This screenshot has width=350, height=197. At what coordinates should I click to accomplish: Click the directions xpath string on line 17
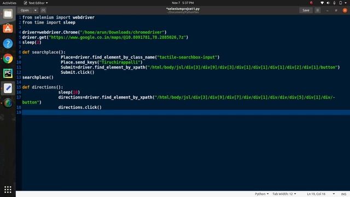[x=244, y=97]
